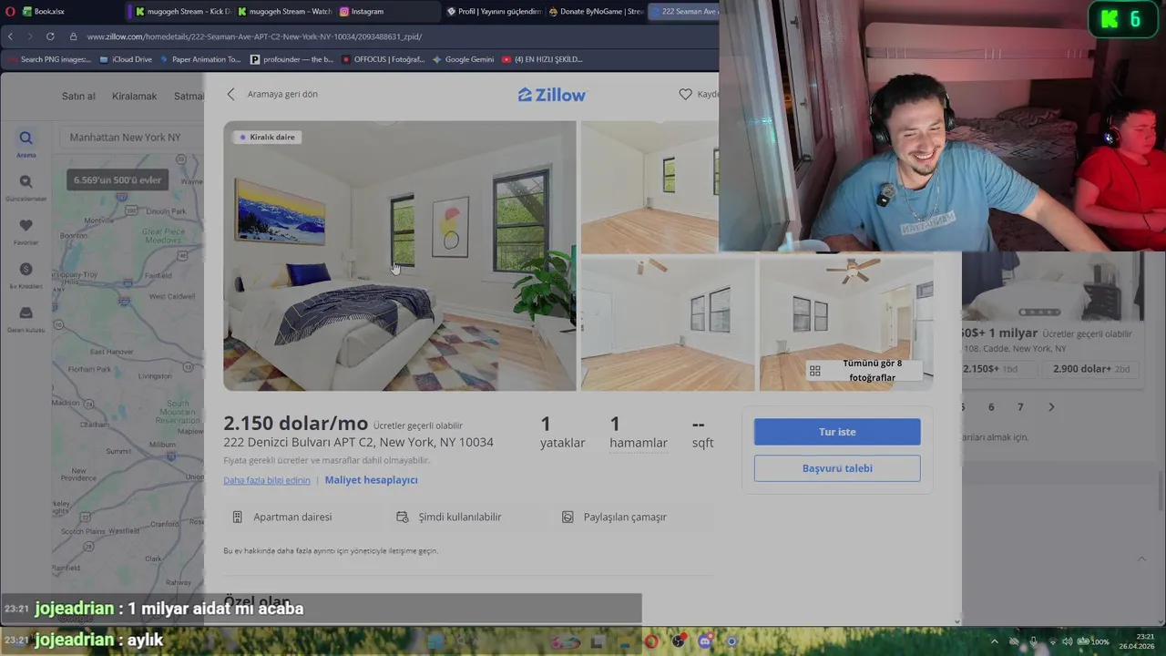The image size is (1166, 656).
Task: Click the Zillow logo
Action: coord(552,95)
